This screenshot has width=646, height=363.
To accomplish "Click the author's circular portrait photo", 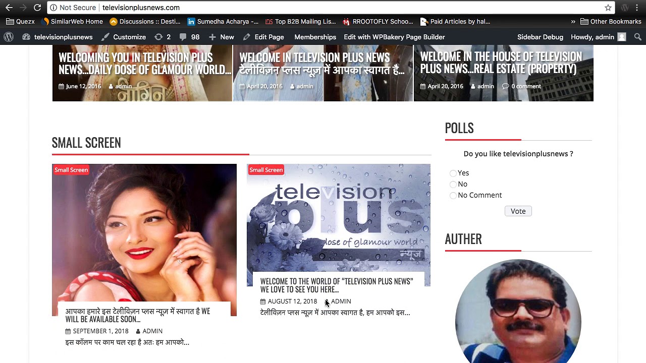I will (518, 311).
